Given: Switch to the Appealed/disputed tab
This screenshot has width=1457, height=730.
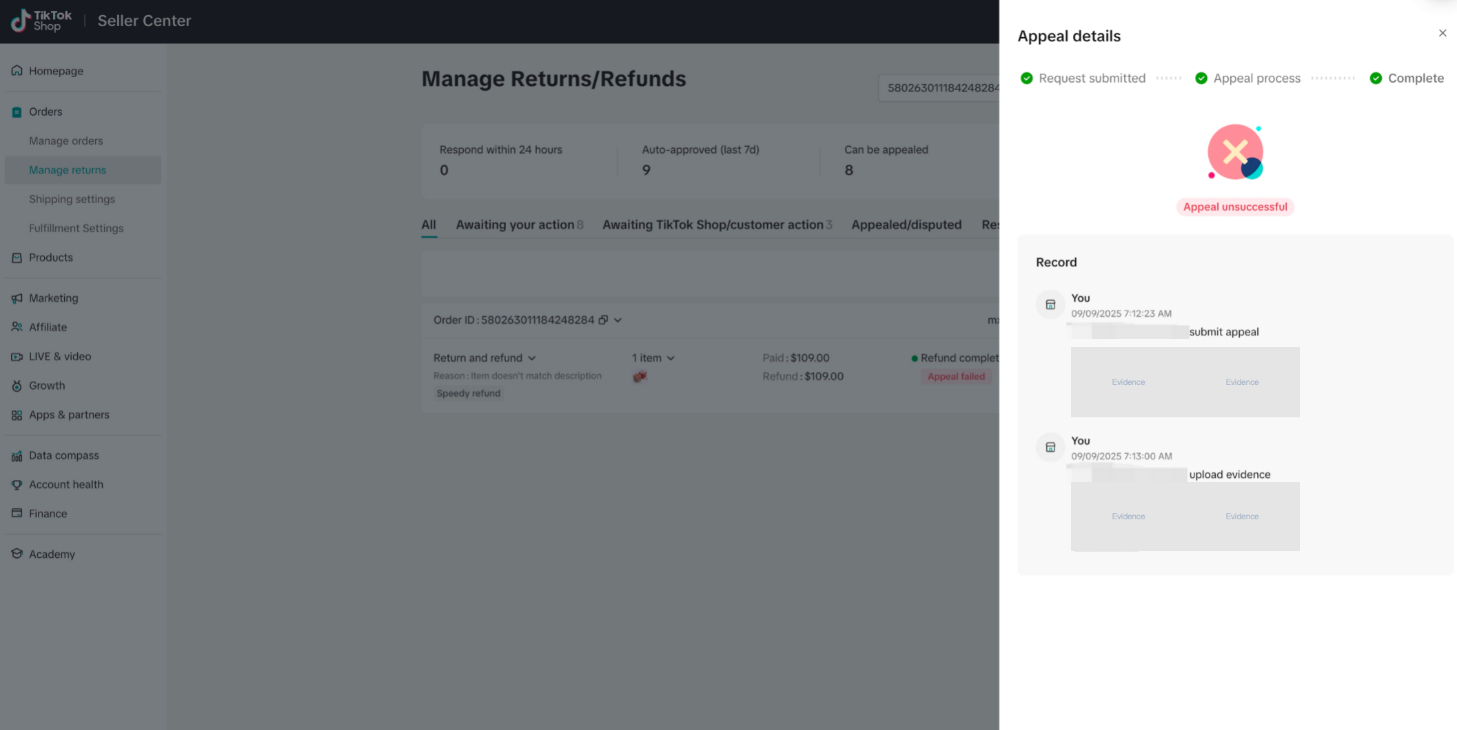Looking at the screenshot, I should click(x=906, y=225).
